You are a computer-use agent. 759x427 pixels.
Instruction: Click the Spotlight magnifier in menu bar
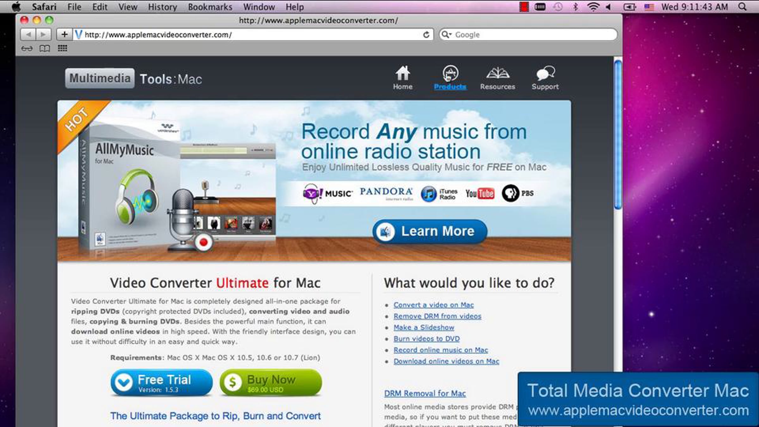[x=743, y=7]
